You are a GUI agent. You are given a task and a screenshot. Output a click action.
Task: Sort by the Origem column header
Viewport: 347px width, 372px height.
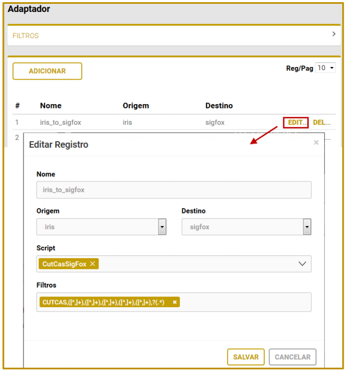(x=136, y=106)
